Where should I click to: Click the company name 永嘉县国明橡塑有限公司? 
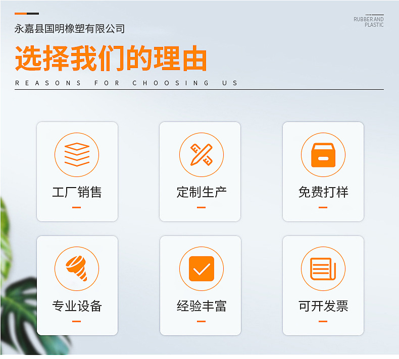pyautogui.click(x=70, y=29)
